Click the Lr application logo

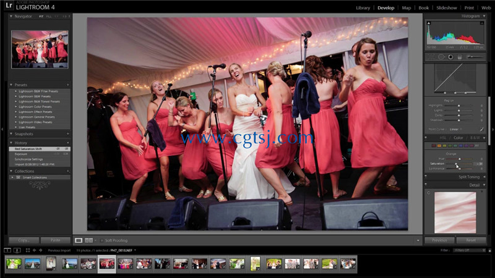(x=9, y=6)
